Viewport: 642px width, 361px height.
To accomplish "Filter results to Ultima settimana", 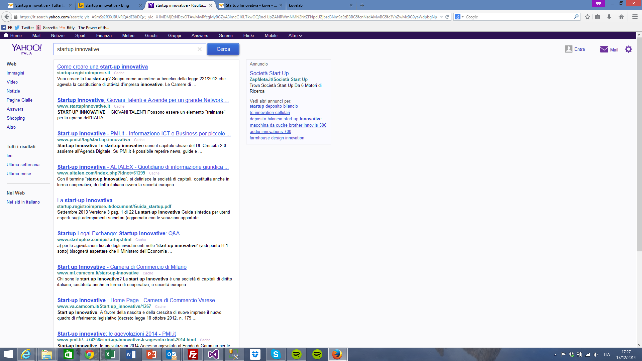I will [23, 164].
